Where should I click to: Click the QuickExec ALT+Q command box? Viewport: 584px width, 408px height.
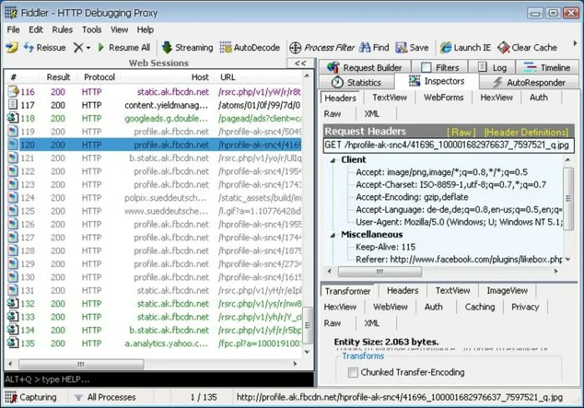coord(159,379)
